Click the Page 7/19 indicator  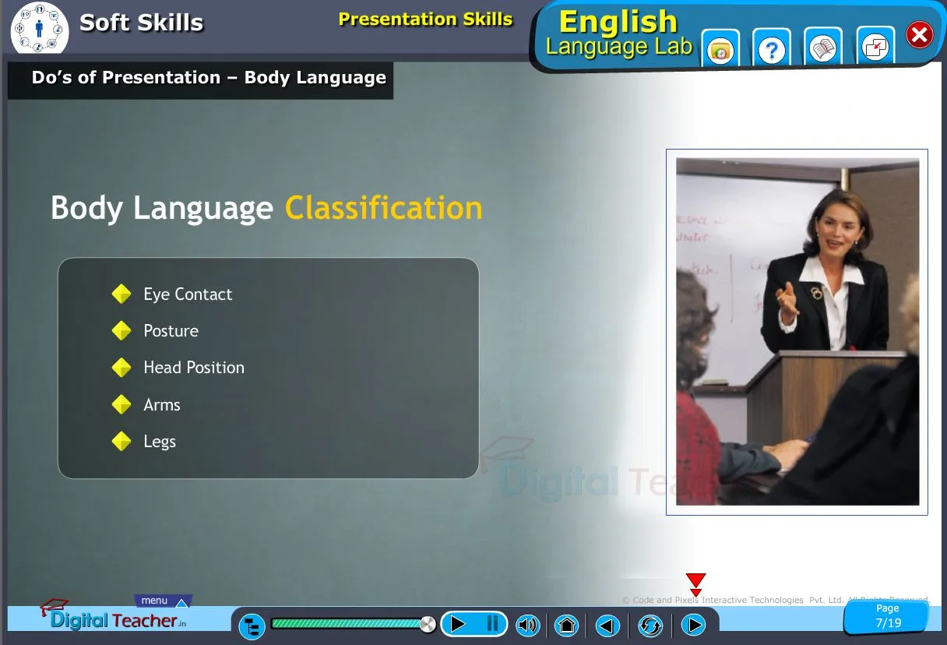887,616
